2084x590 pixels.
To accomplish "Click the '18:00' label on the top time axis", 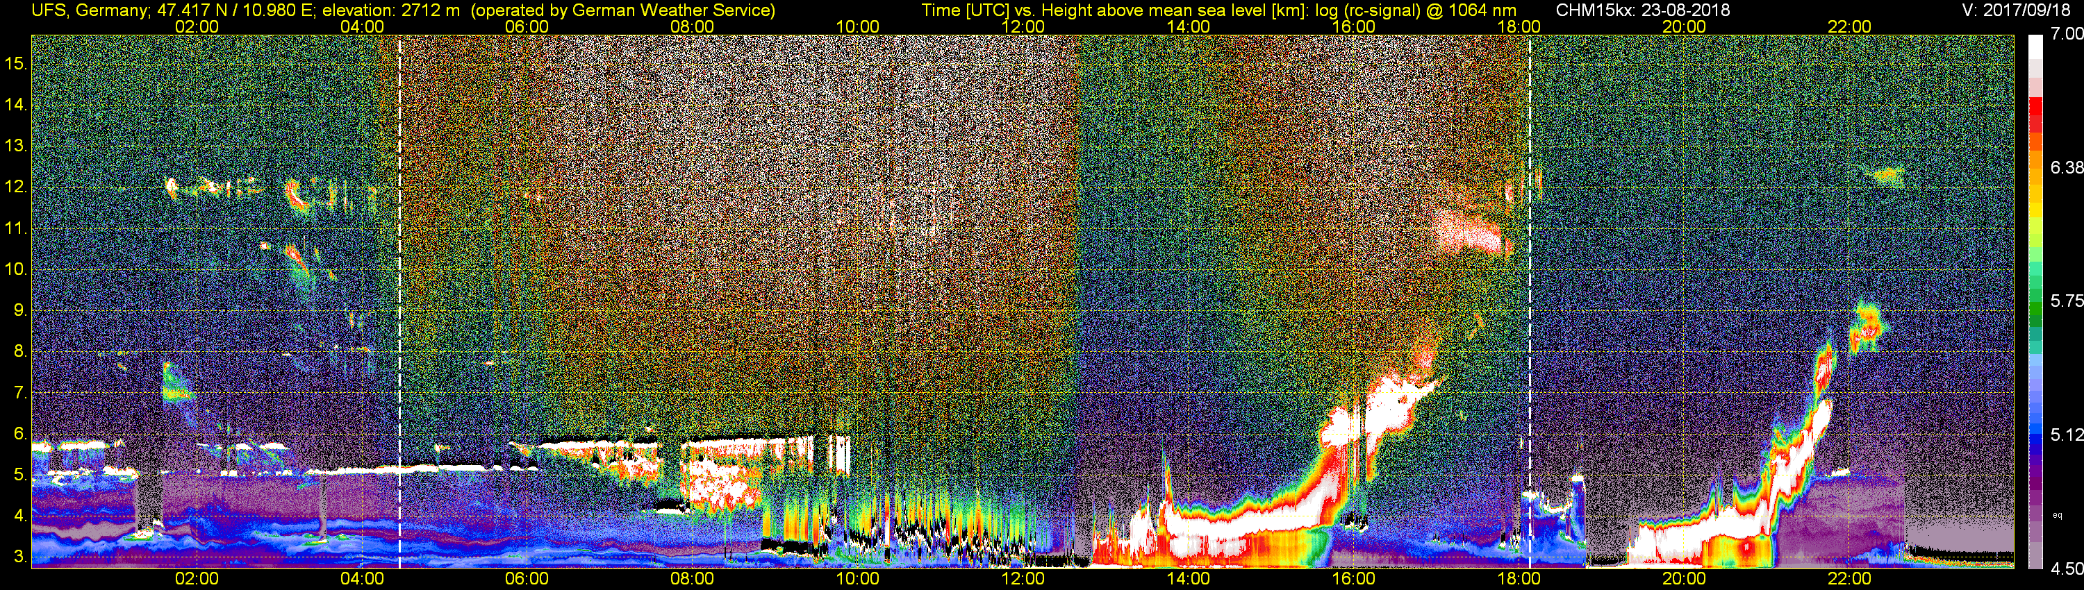I will (1519, 26).
